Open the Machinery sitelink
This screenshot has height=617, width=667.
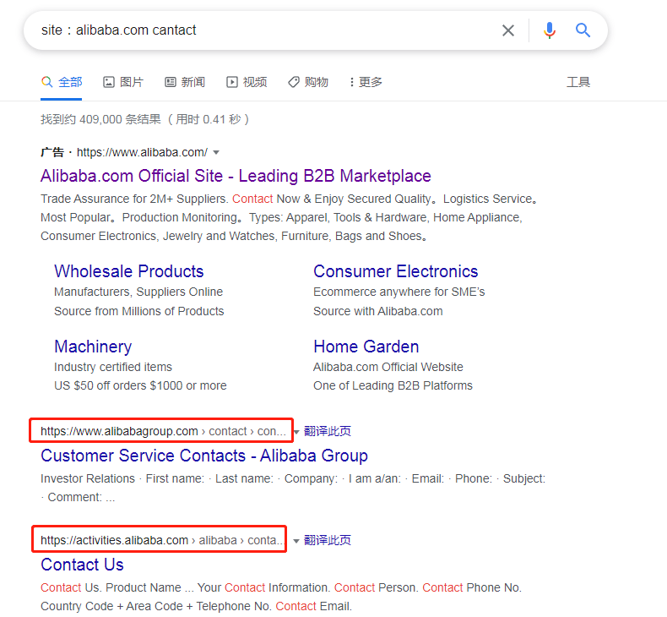click(93, 347)
